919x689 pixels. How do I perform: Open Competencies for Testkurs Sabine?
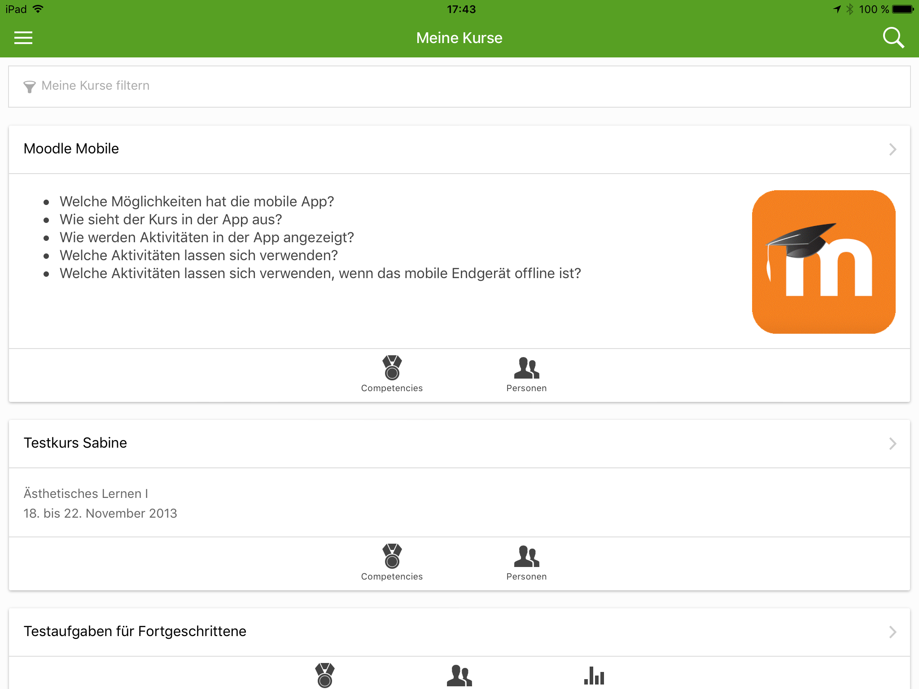coord(392,563)
